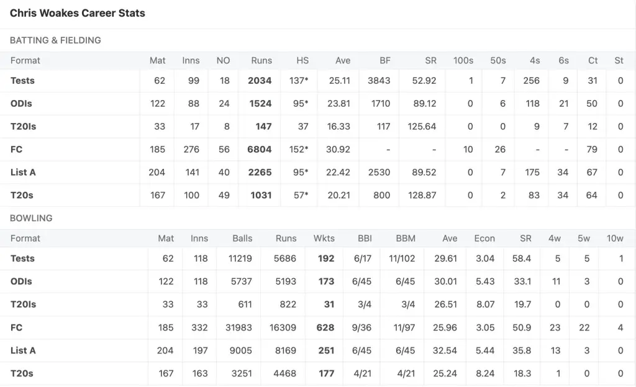The image size is (636, 387).
Task: Select the ODIs row label under bowling
Action: click(21, 281)
